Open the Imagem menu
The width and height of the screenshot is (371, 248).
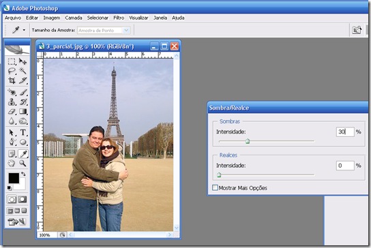click(52, 18)
